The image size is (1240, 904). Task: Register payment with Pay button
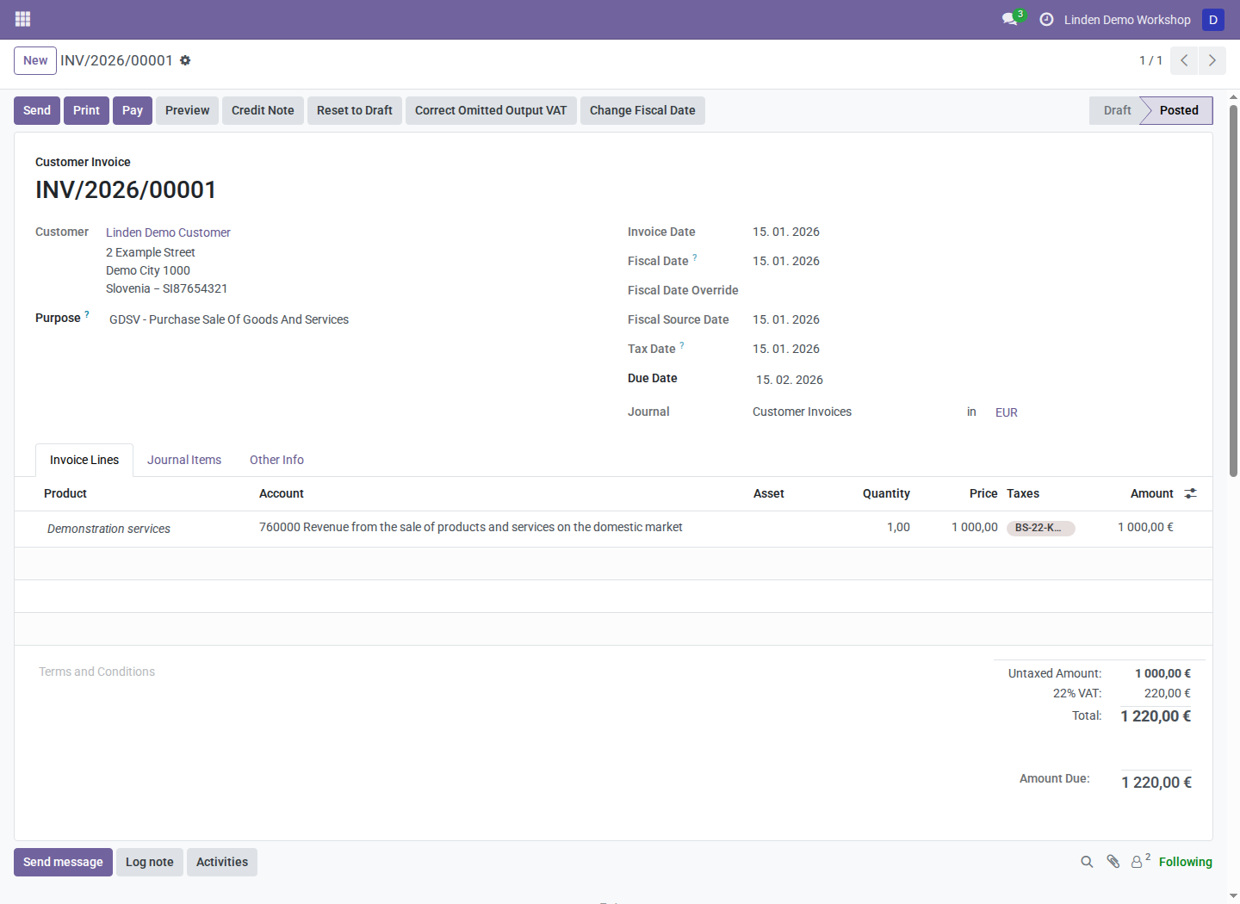133,110
